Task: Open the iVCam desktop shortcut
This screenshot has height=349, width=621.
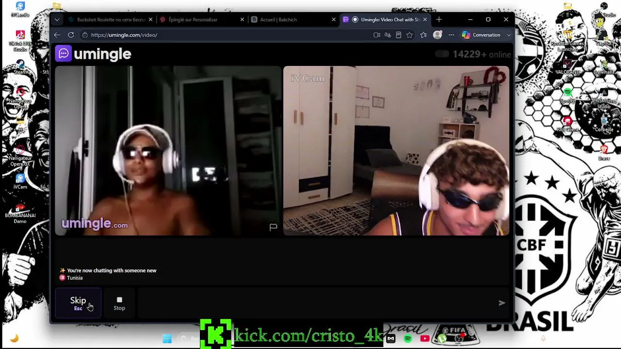Action: [x=20, y=181]
